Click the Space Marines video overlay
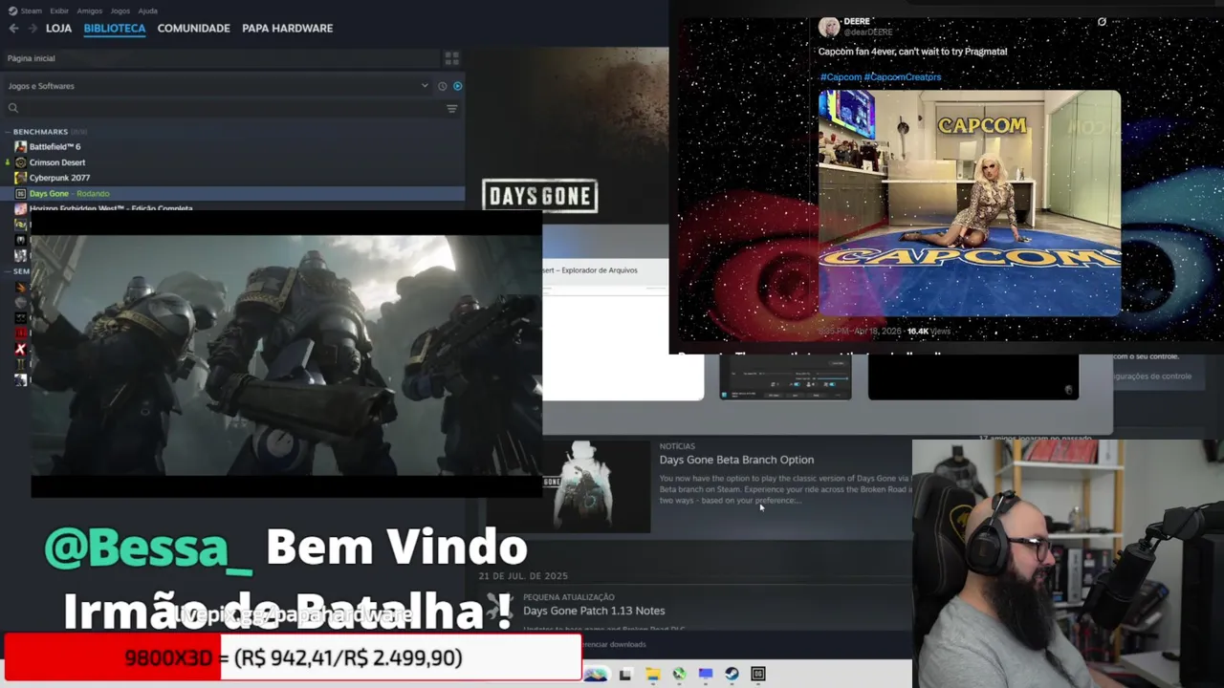 tap(287, 355)
